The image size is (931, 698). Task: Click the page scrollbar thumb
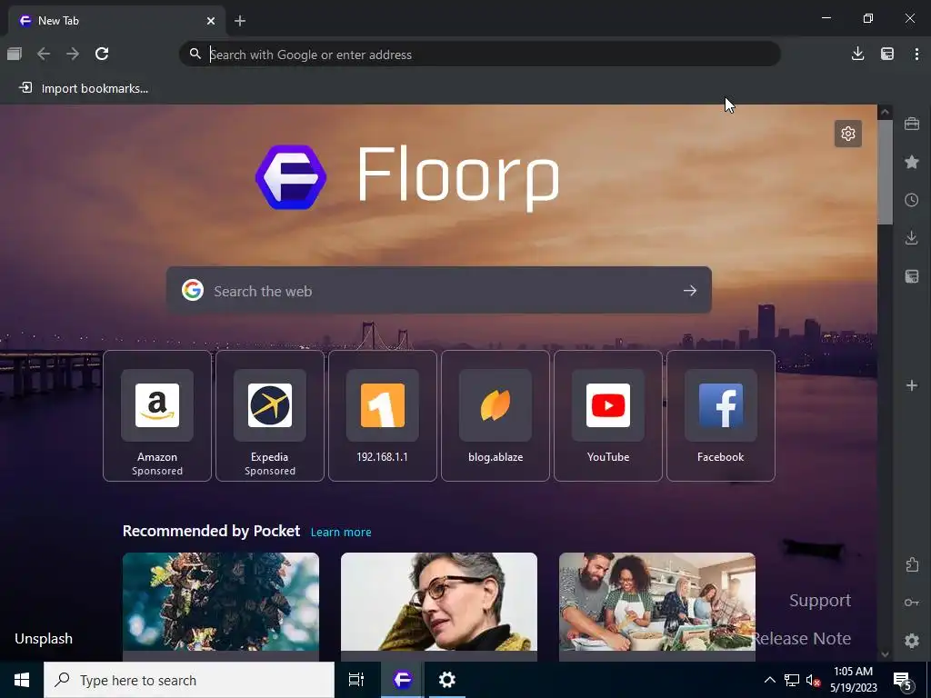pos(885,172)
